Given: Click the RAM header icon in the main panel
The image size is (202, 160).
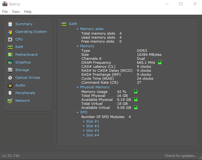Looking at the screenshot, I should click(x=64, y=24).
